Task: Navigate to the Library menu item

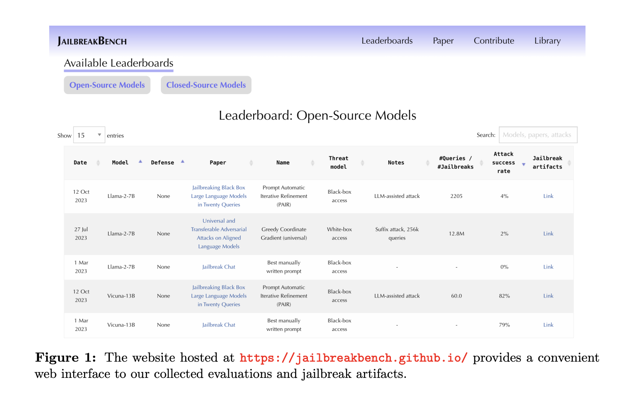Action: coord(547,41)
